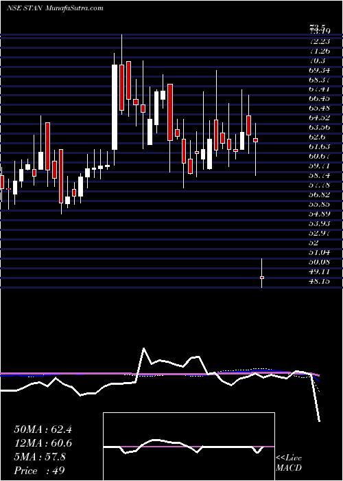Click the 50MA : 62.4 readout
343x481 pixels.
(43, 429)
